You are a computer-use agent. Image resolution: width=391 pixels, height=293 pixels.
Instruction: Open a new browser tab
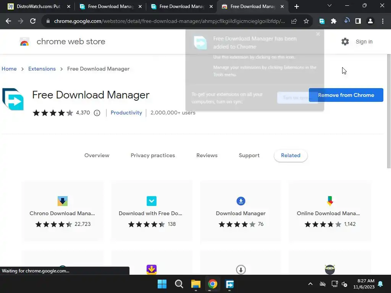[296, 6]
